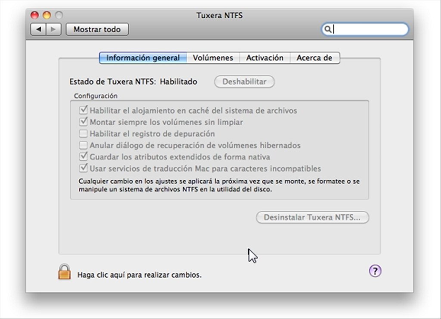Minimize the Tuxera NTFS window
441x319 pixels.
[47, 15]
